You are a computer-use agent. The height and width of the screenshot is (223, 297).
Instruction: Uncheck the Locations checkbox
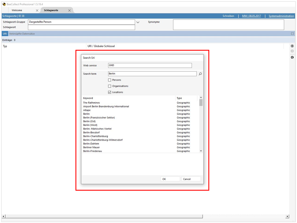pos(109,92)
